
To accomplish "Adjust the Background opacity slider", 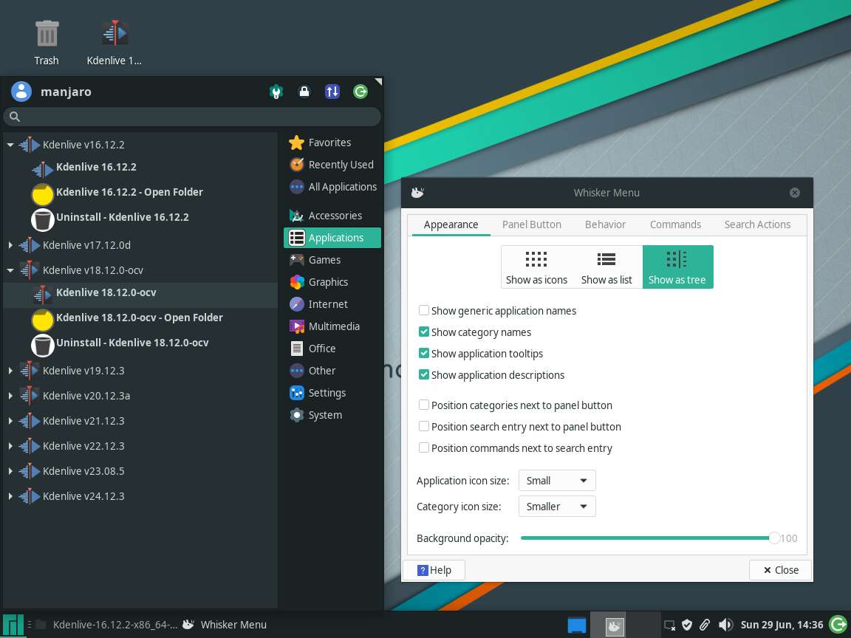I will coord(773,538).
